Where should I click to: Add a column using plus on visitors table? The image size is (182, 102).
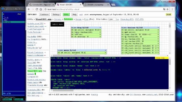coord(158,28)
